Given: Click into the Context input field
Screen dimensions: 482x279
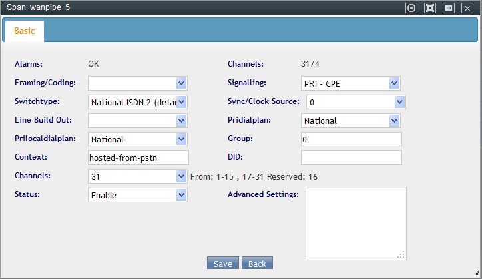Looking at the screenshot, I should point(138,158).
